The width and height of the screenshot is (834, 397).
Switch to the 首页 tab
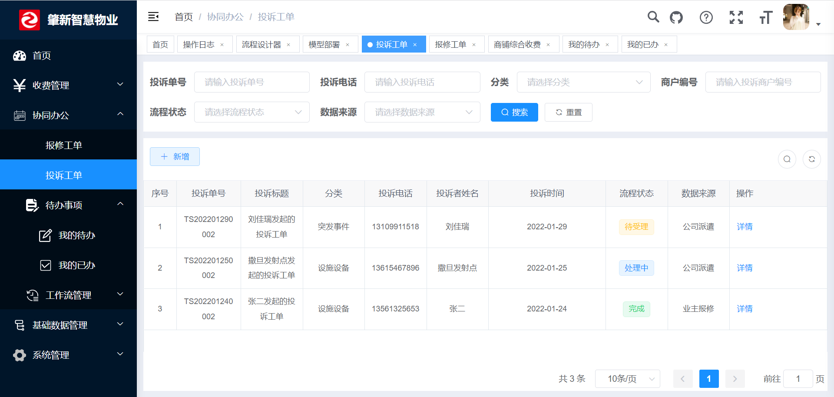(x=160, y=44)
